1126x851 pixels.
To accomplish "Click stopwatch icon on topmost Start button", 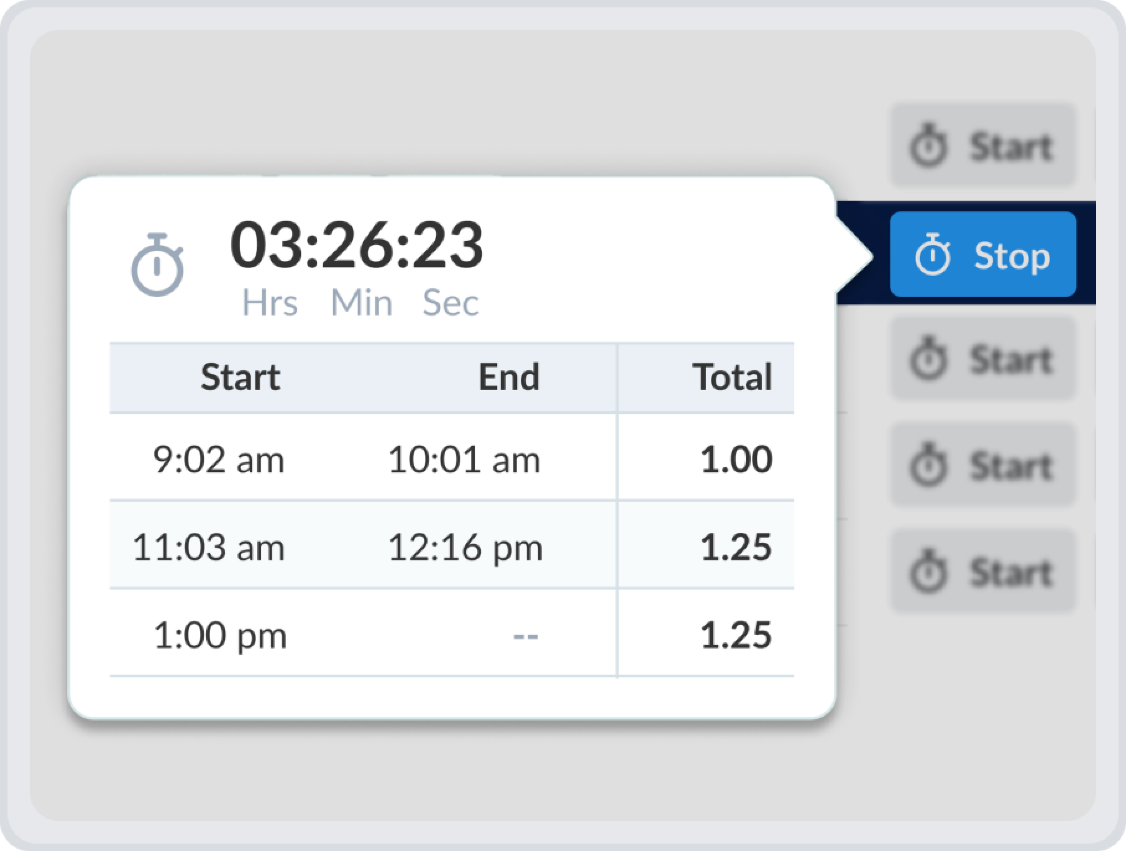I will [929, 145].
